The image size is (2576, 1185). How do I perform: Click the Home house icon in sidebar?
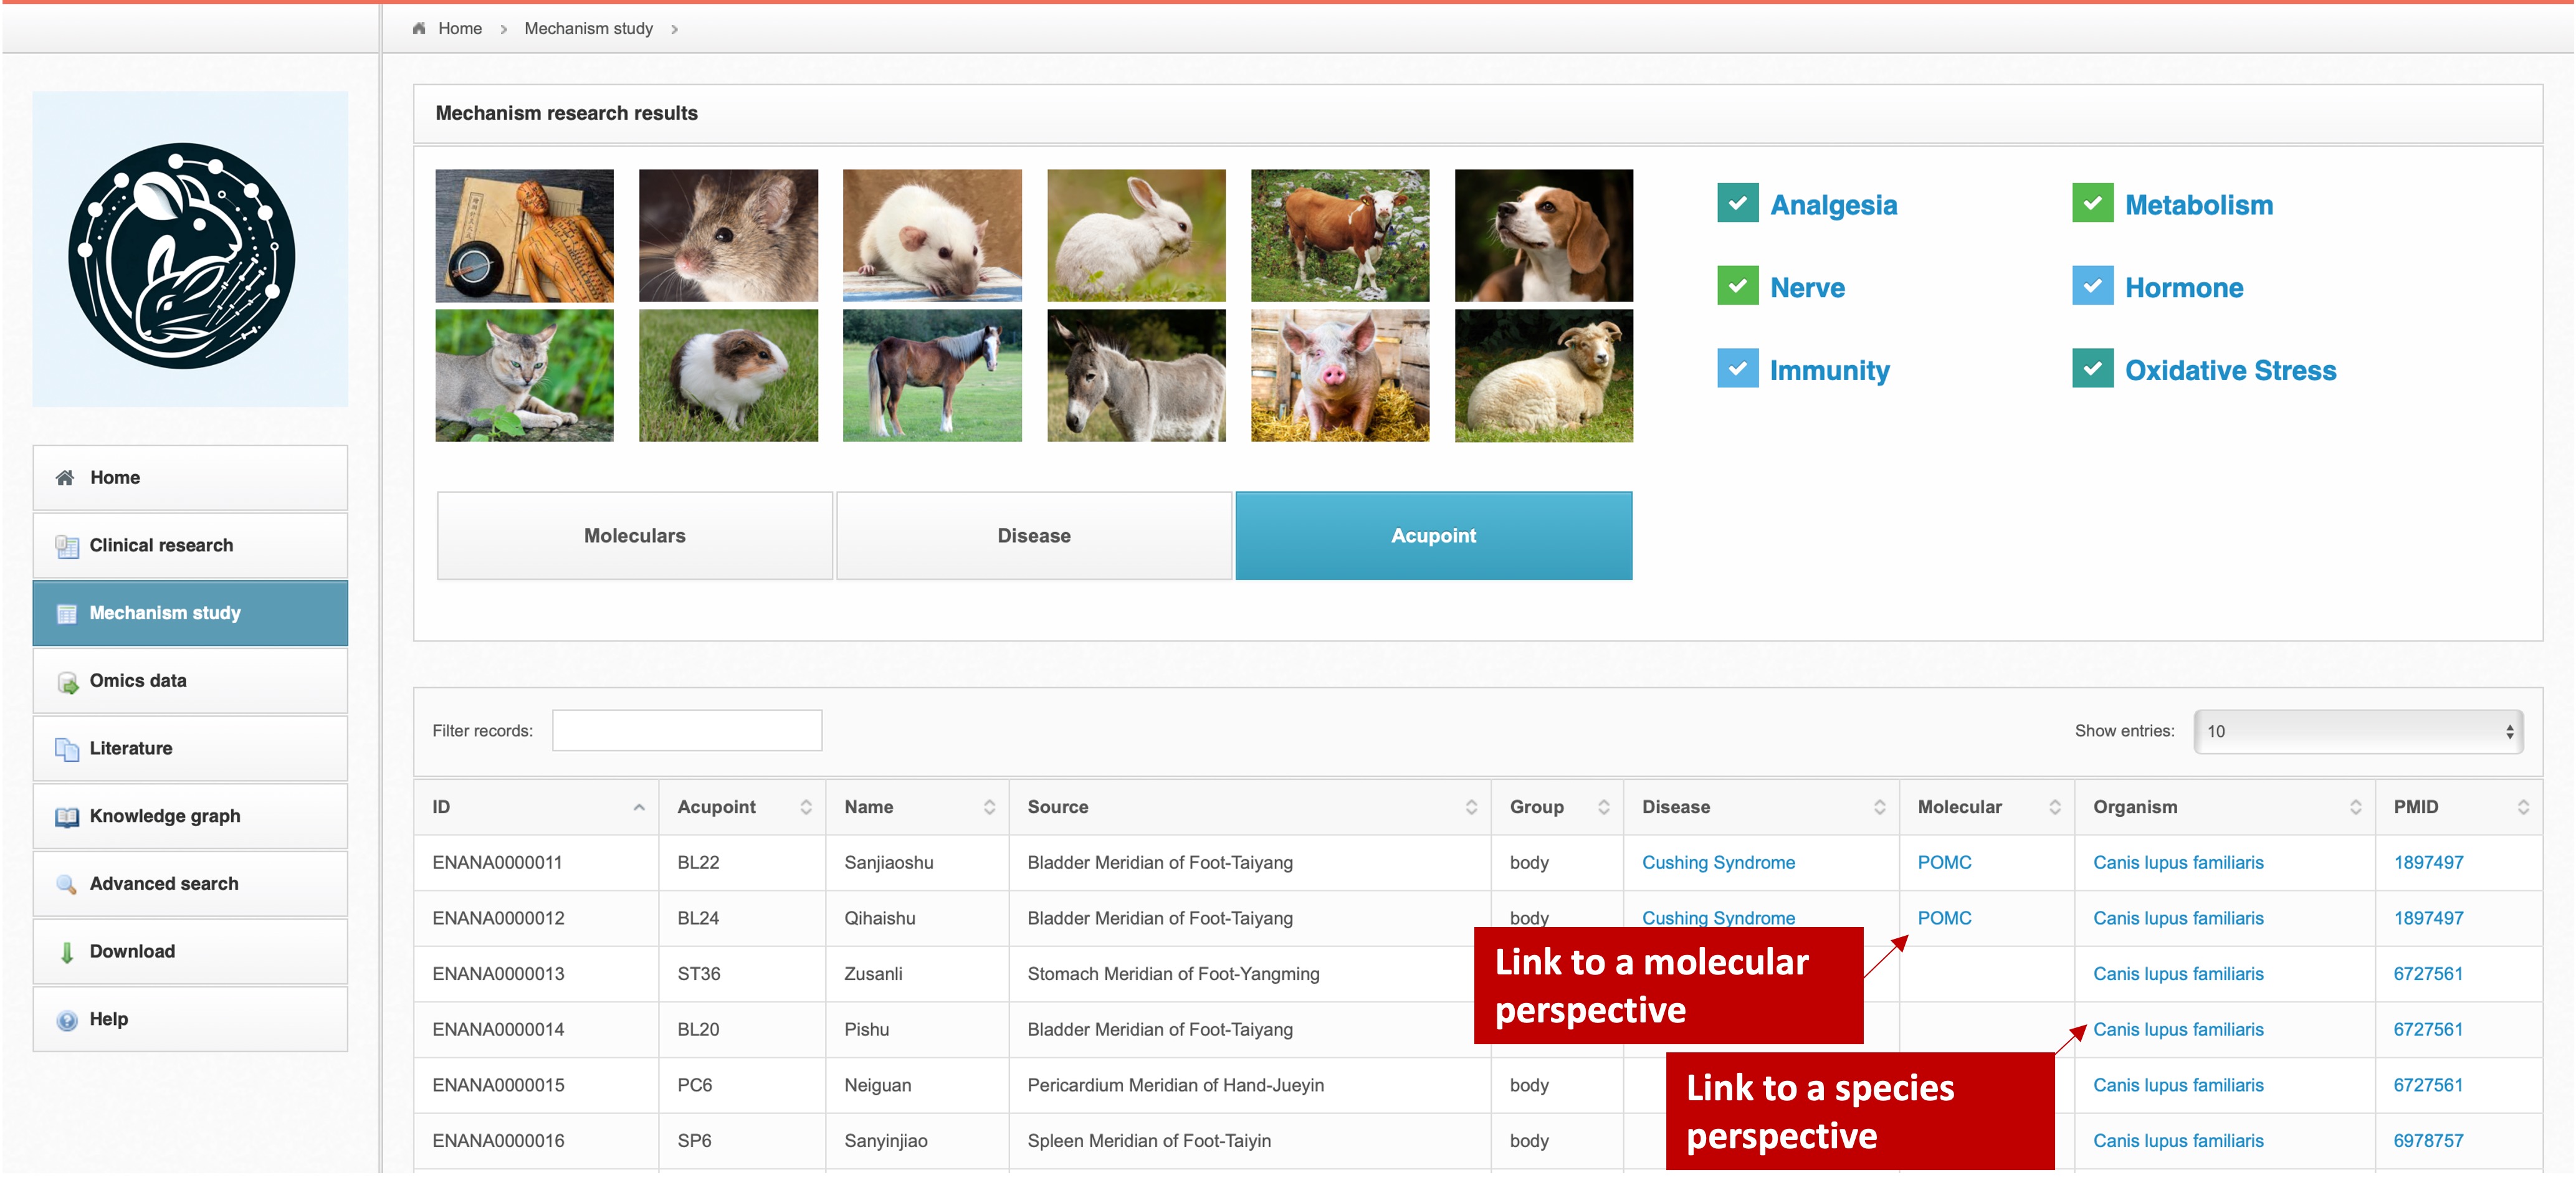(65, 478)
